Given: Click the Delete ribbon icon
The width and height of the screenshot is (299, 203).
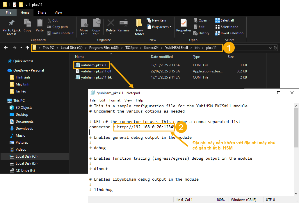Looking at the screenshot, I should click(111, 23).
